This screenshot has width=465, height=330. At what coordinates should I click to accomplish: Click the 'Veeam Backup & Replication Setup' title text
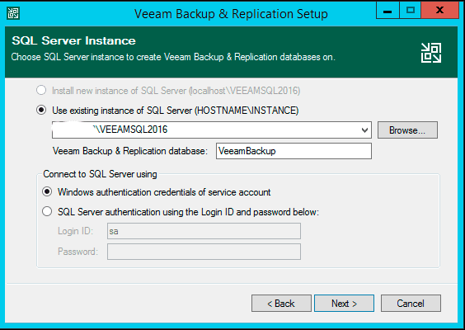(231, 14)
